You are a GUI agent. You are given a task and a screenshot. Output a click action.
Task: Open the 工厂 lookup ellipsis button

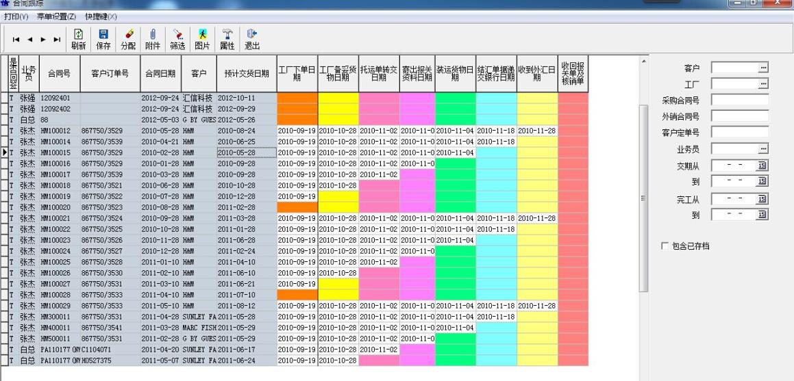pos(763,83)
